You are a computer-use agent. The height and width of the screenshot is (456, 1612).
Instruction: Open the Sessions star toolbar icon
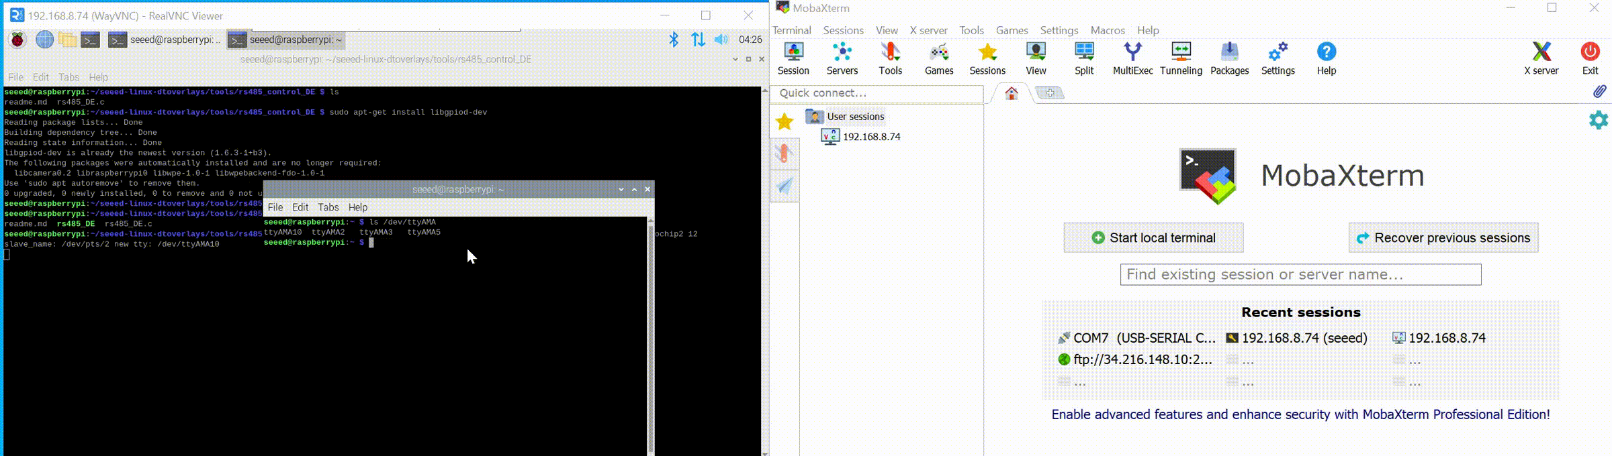tap(987, 58)
